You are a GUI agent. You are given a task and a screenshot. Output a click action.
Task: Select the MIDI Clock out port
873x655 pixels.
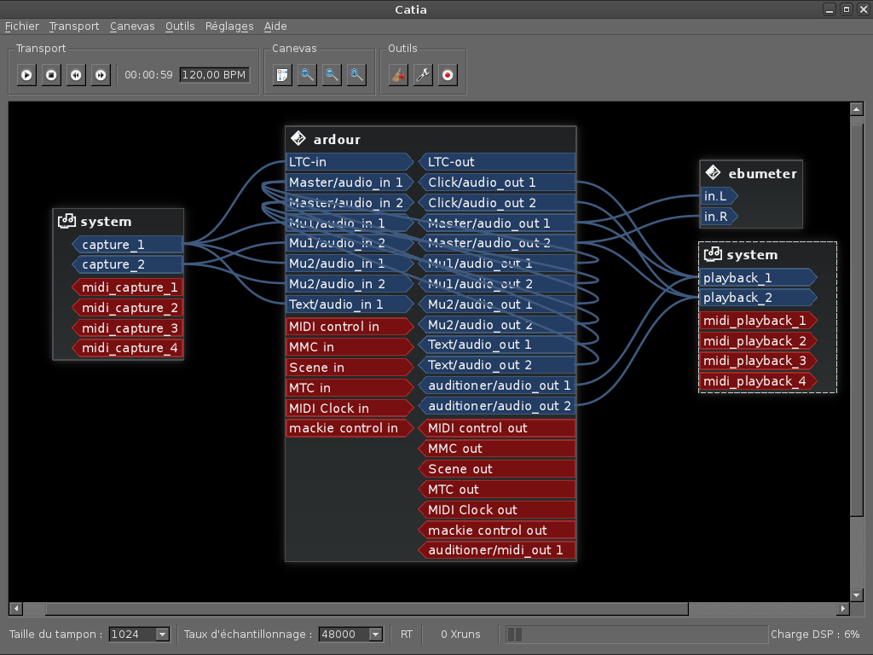click(497, 510)
